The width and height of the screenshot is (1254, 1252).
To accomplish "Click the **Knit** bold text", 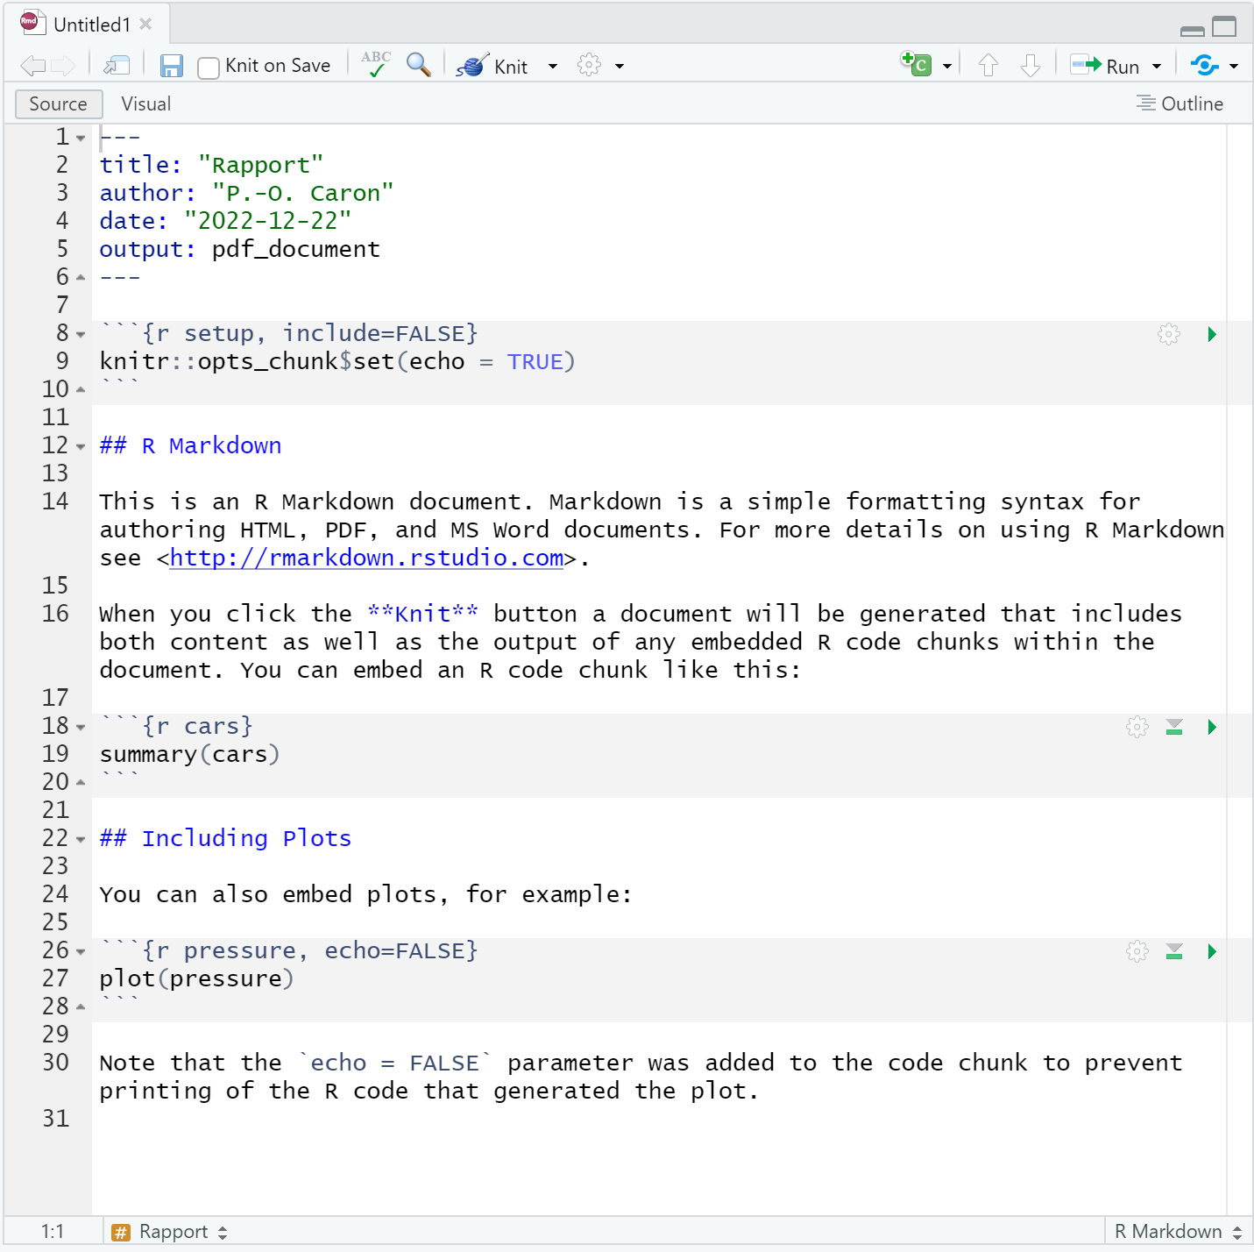I will click(423, 614).
